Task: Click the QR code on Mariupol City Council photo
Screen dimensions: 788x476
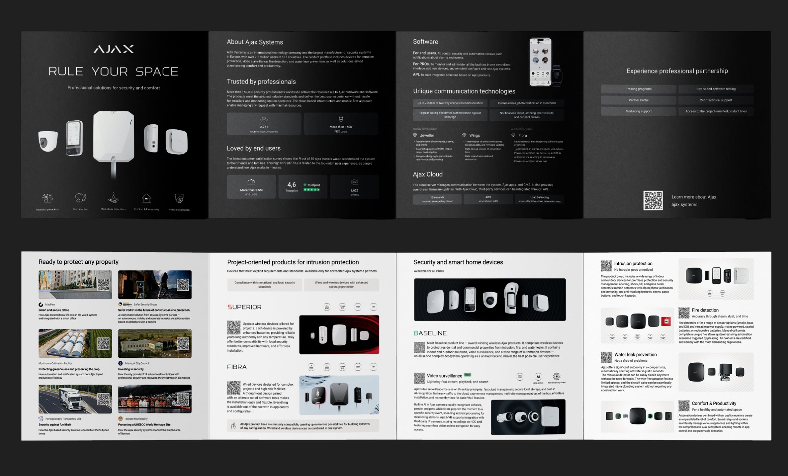Action: 183,344
